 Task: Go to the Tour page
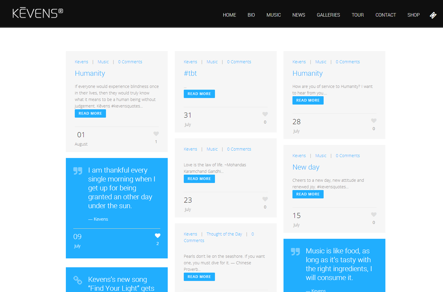(358, 15)
